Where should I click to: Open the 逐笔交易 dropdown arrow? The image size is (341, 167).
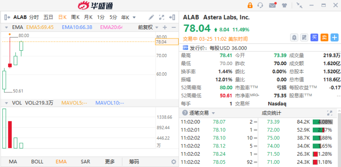tap(213, 113)
